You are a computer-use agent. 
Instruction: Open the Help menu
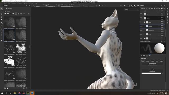(36, 3)
